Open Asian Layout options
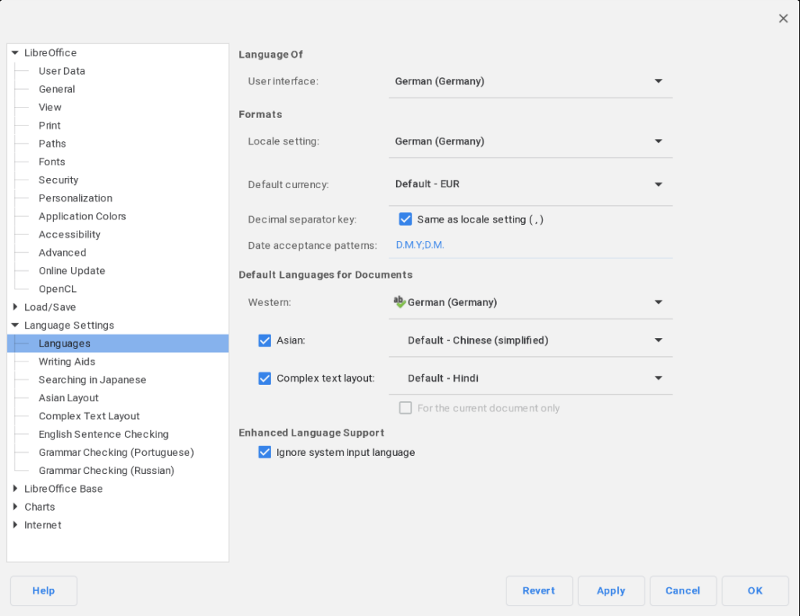800x616 pixels. [69, 397]
